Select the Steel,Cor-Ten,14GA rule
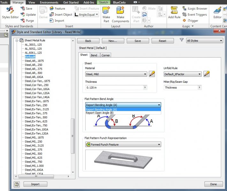The height and width of the screenshot is (191, 227). [x=37, y=97]
